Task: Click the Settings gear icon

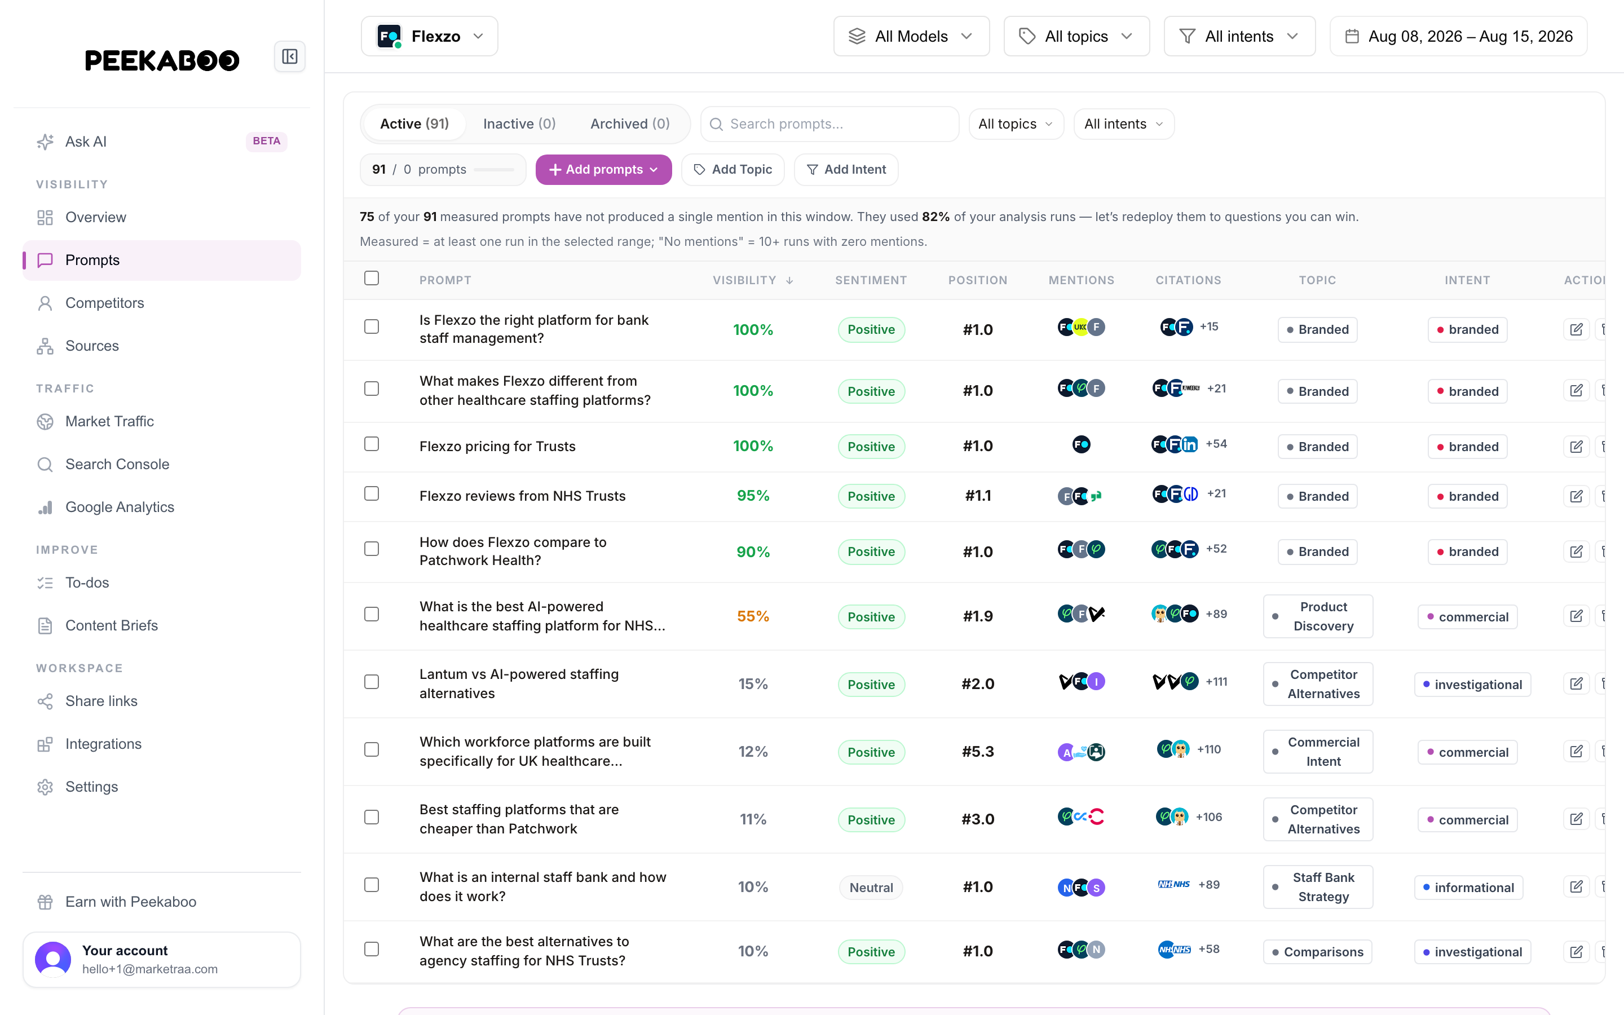Action: 45,787
